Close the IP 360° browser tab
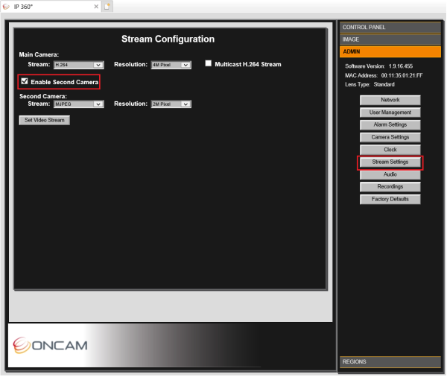447x377 pixels. click(96, 7)
